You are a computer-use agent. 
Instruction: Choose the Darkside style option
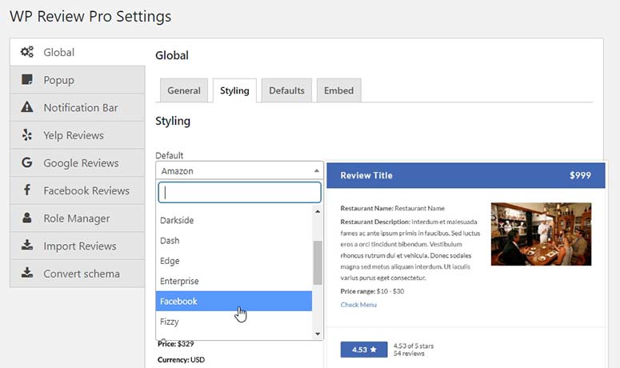[x=234, y=220]
